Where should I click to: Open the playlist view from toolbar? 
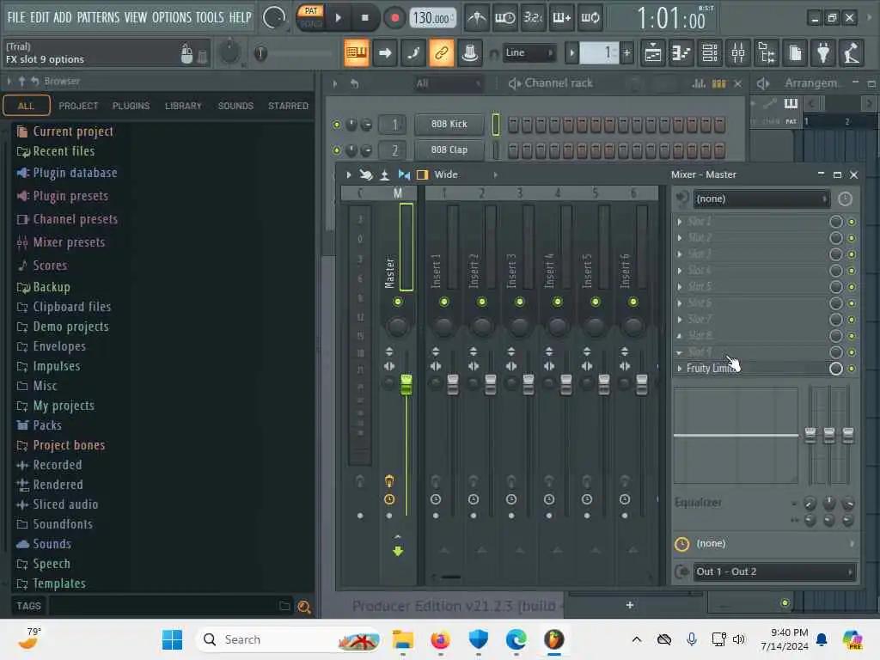[653, 53]
